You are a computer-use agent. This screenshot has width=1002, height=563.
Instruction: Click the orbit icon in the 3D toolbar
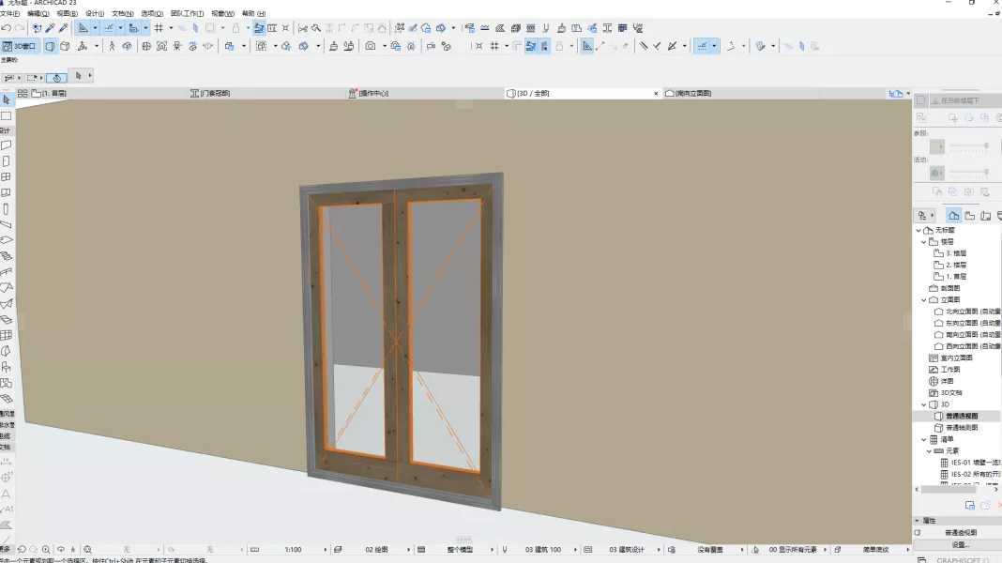coord(128,46)
